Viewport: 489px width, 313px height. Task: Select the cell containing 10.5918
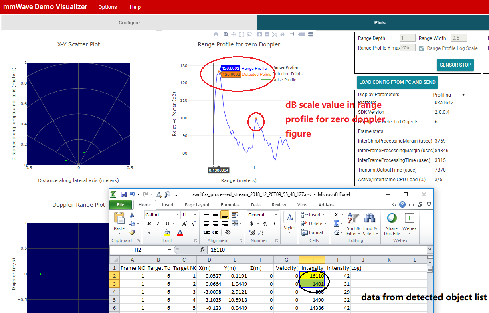[235, 299]
